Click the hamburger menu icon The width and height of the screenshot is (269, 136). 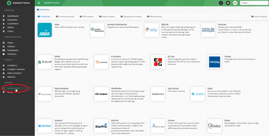click(x=39, y=3)
